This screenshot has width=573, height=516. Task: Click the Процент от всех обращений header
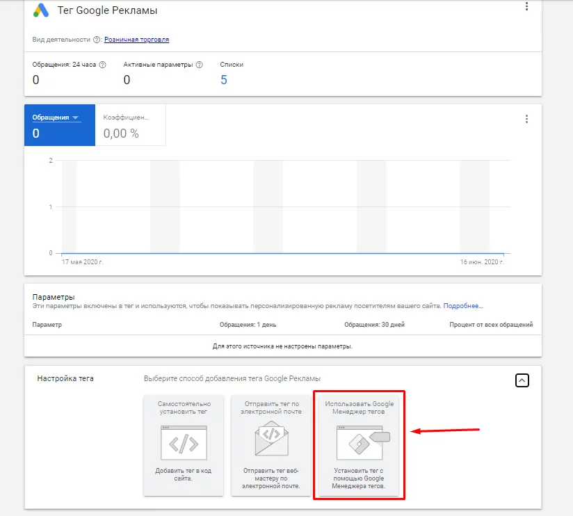491,325
